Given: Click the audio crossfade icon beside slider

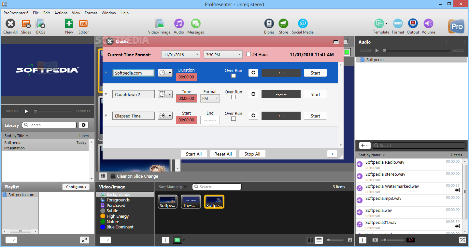Looking at the screenshot, I should 375,240.
